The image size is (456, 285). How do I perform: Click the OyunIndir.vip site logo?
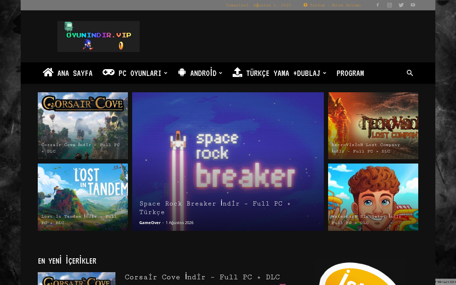(98, 36)
